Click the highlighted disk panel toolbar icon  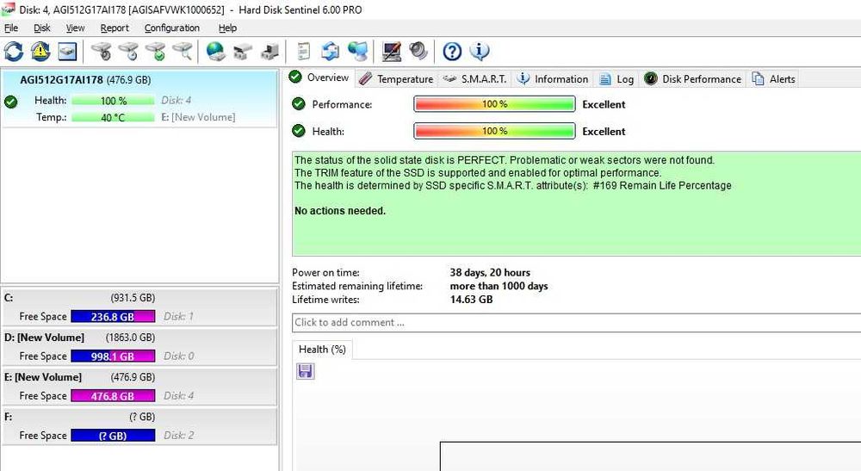pos(67,52)
